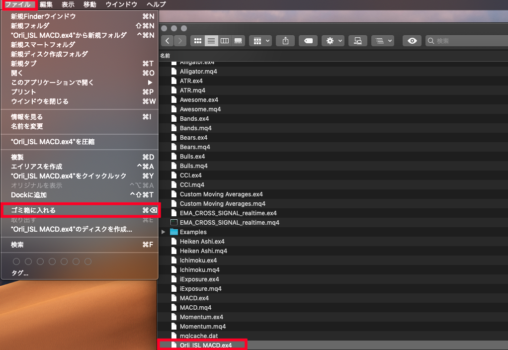Expand the Examples folder disclosure triangle
Viewport: 508px width, 350px height.
click(x=164, y=232)
